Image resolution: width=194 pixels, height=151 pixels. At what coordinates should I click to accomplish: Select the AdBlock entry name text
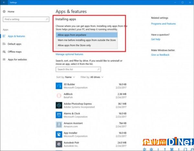coord(68,94)
